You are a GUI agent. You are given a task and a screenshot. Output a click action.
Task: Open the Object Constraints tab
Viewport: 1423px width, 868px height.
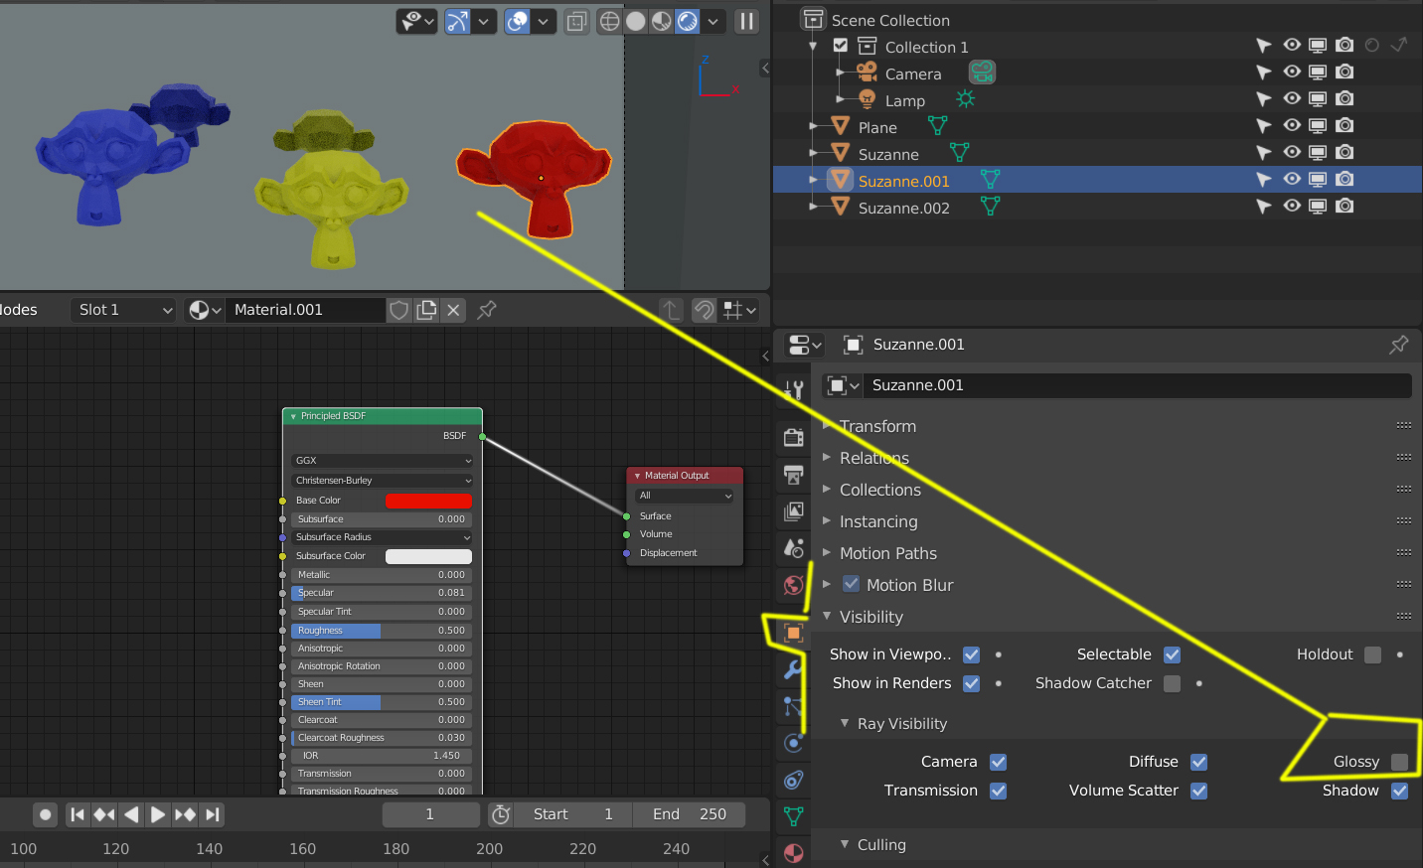coord(794,780)
